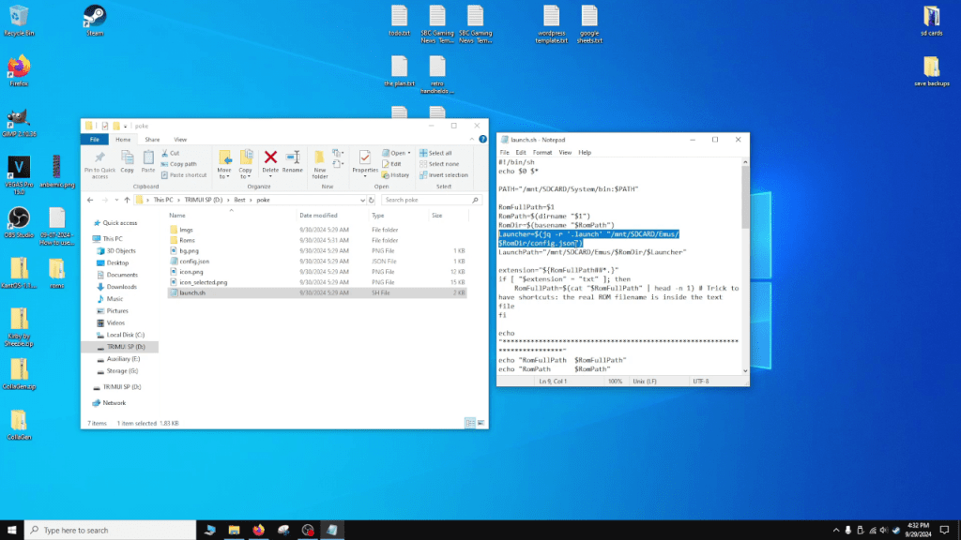Click Select all in the ribbon
This screenshot has width=961, height=540.
pyautogui.click(x=439, y=153)
